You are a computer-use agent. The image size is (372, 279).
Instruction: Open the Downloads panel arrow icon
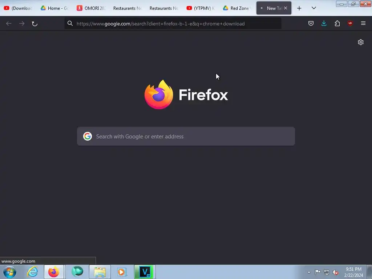point(324,23)
